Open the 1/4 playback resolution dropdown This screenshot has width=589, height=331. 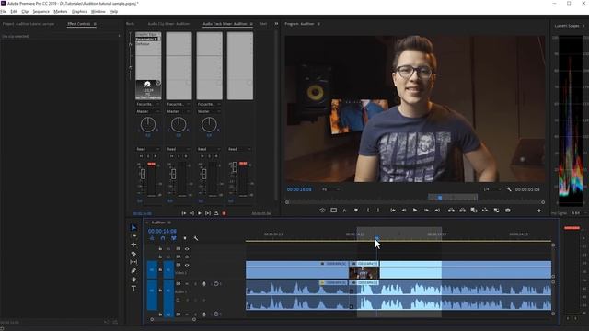(491, 189)
